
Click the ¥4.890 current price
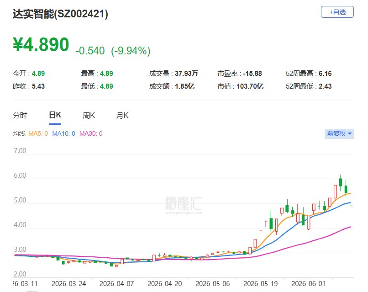(x=41, y=44)
